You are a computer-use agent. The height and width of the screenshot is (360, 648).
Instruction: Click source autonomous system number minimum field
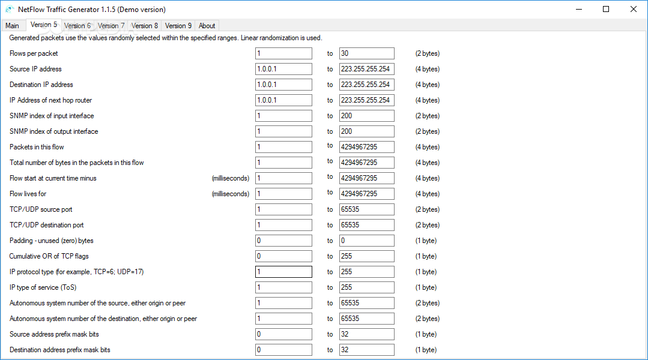pos(283,303)
